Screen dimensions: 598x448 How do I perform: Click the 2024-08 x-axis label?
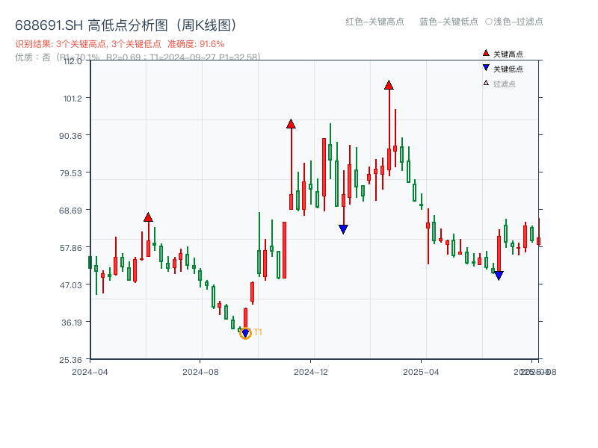(200, 370)
